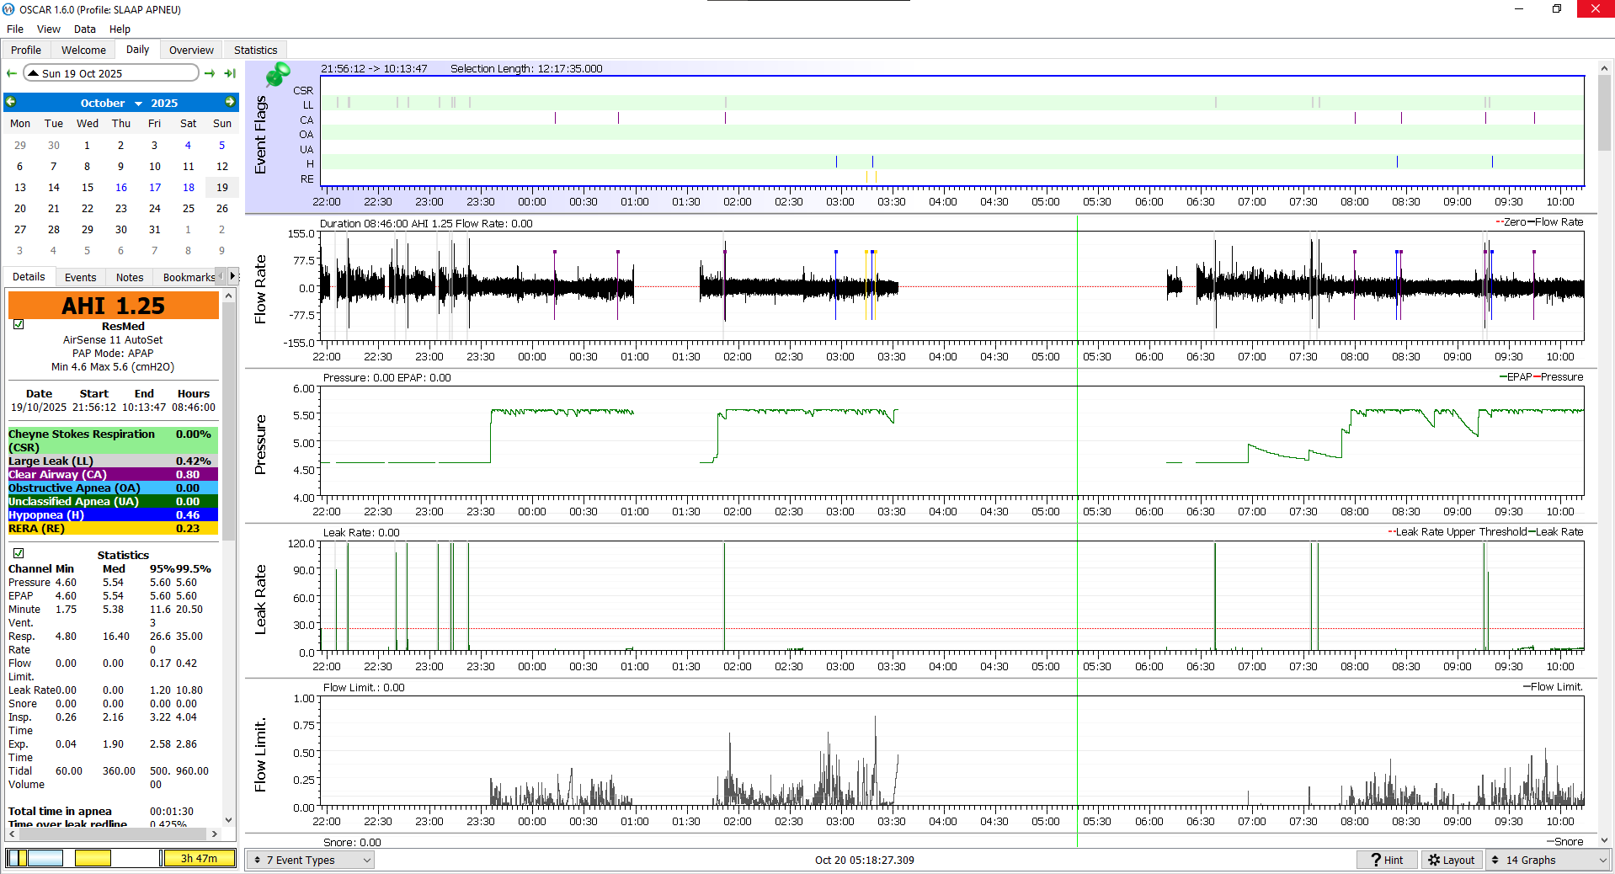
Task: Select 18 October in the calendar
Action: click(189, 187)
